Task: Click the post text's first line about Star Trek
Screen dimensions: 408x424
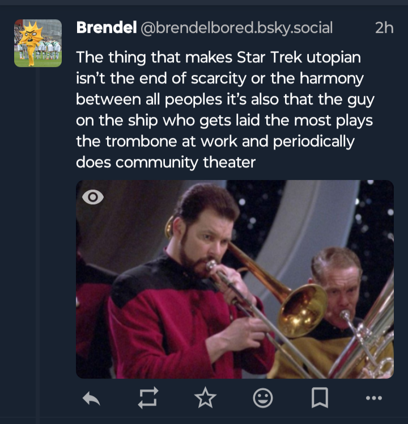Action: 218,58
